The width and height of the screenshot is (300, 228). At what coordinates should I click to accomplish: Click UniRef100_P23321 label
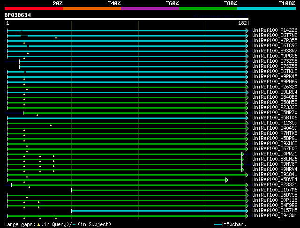tap(275, 185)
